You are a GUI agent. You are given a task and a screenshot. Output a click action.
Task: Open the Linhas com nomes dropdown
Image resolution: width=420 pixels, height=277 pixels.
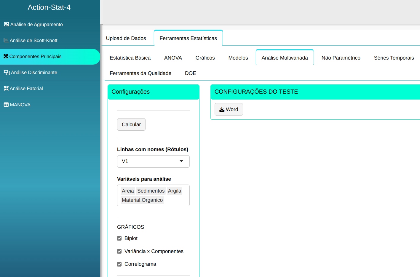(x=153, y=161)
